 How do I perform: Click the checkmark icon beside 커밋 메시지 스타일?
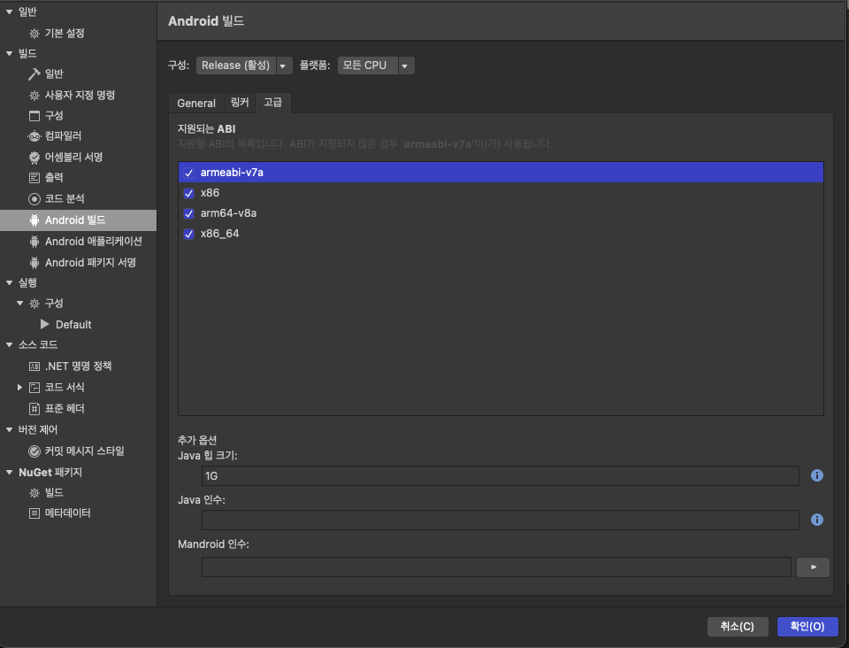[34, 451]
